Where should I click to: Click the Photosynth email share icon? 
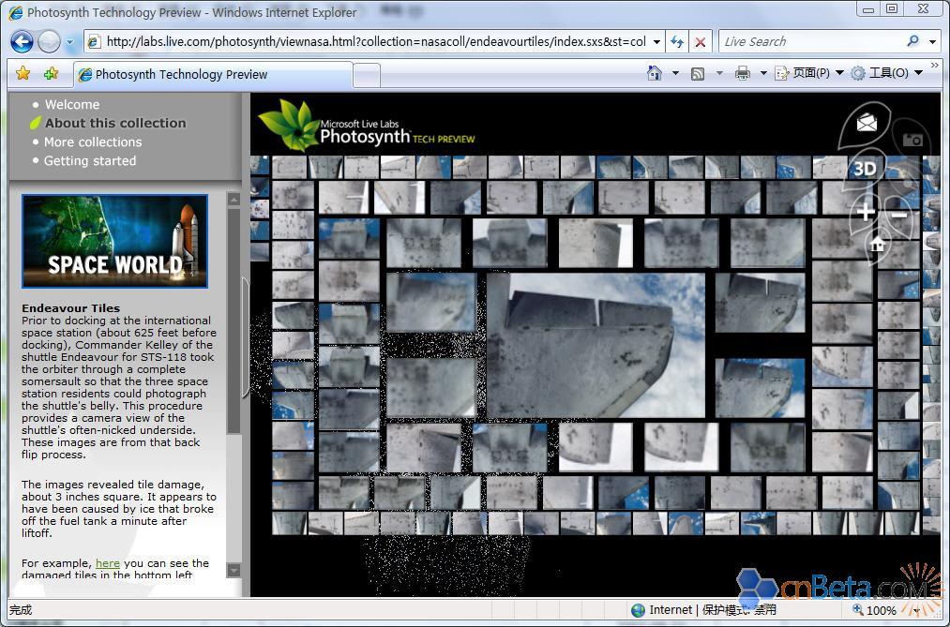[867, 123]
